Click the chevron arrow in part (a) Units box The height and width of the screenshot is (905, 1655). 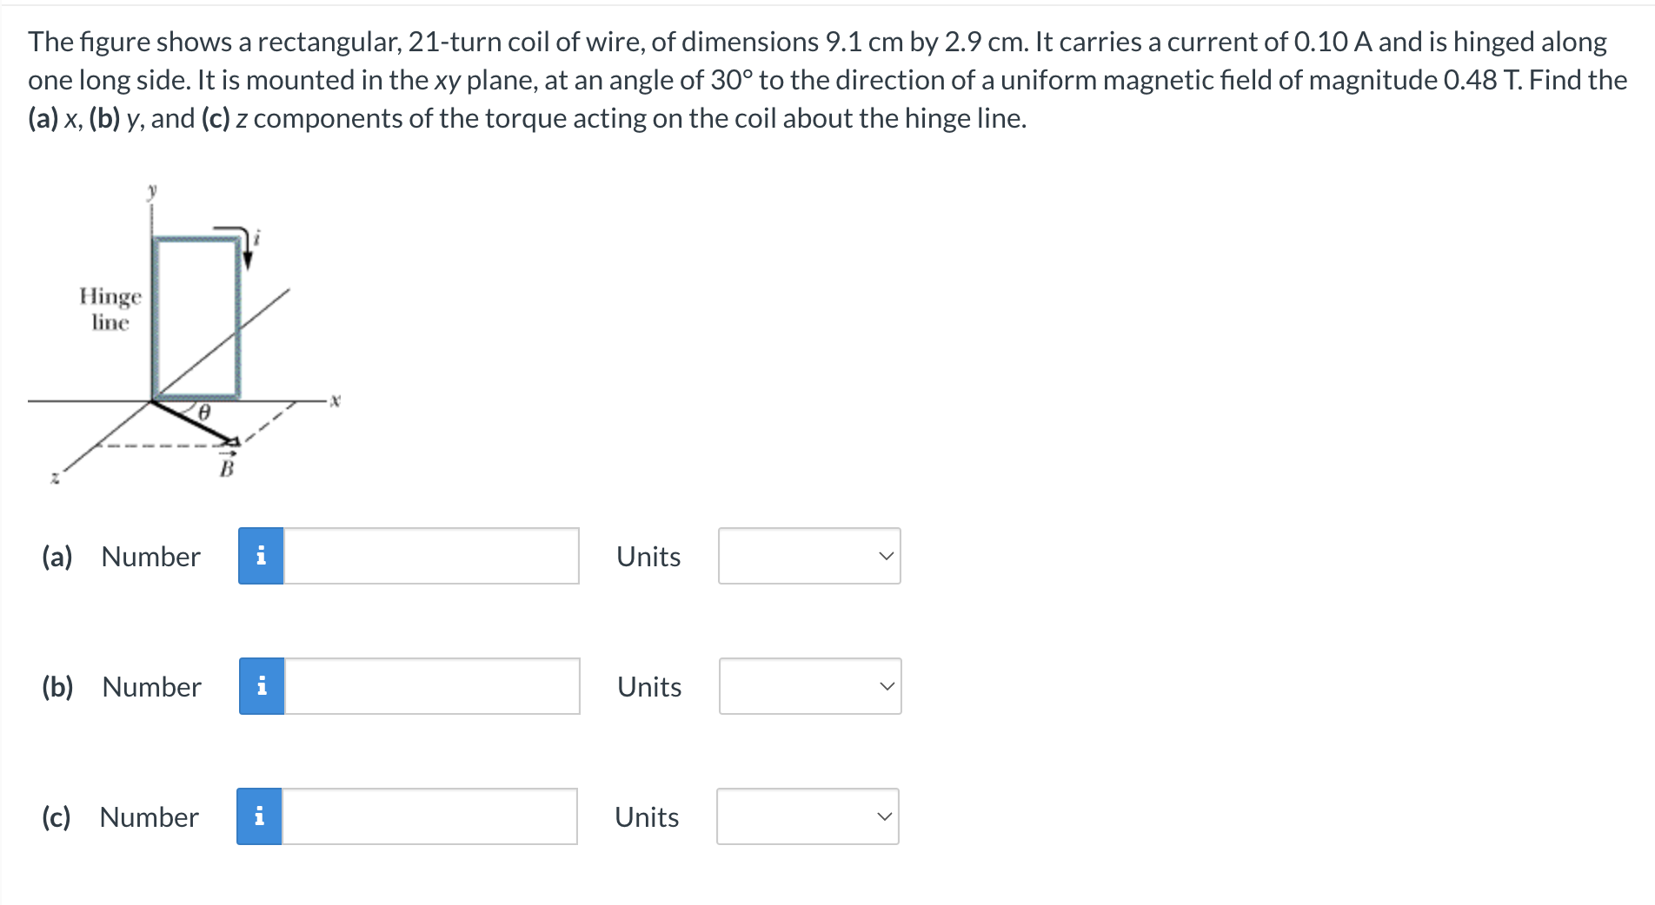coord(886,556)
